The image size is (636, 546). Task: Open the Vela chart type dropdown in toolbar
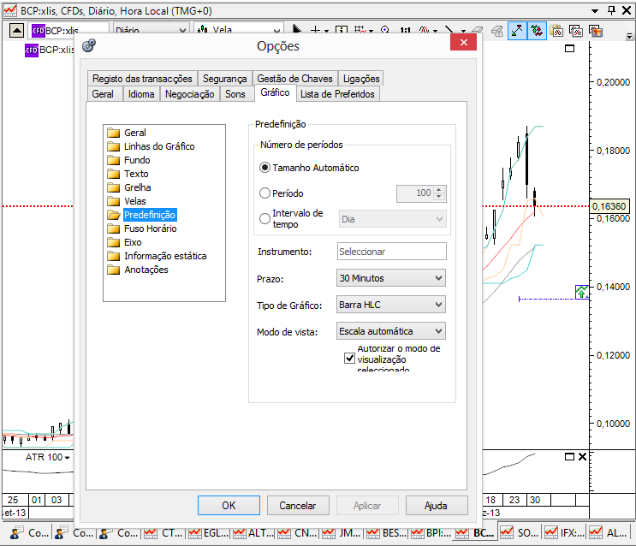(x=239, y=29)
